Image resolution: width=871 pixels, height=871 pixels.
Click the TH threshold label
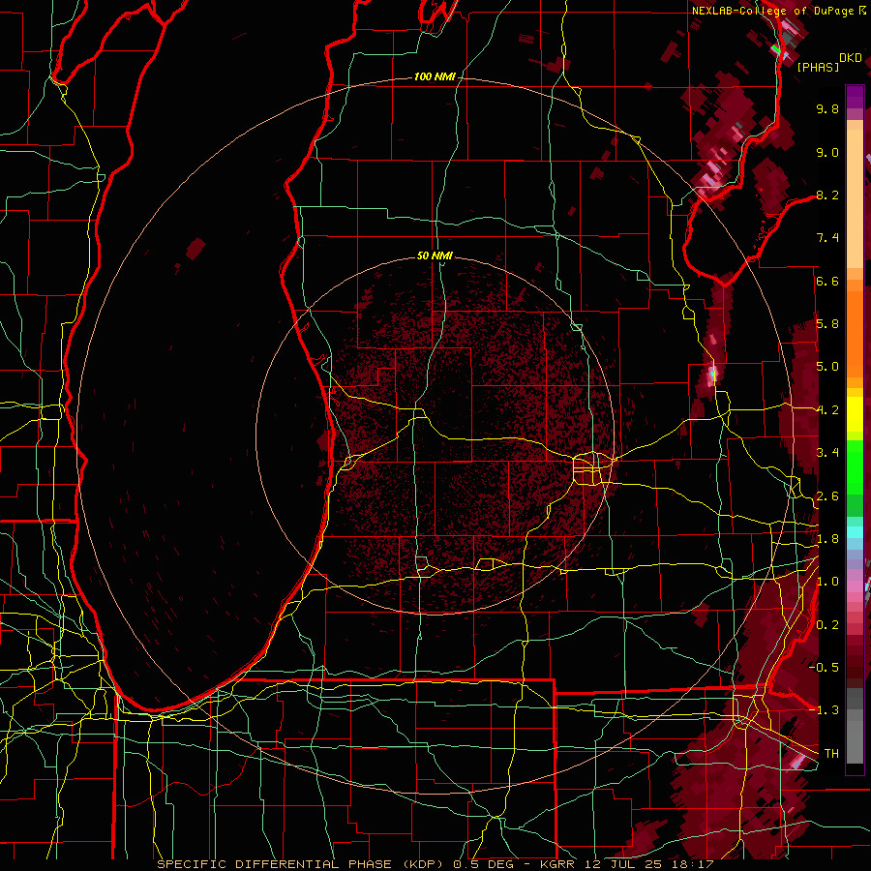tap(831, 754)
